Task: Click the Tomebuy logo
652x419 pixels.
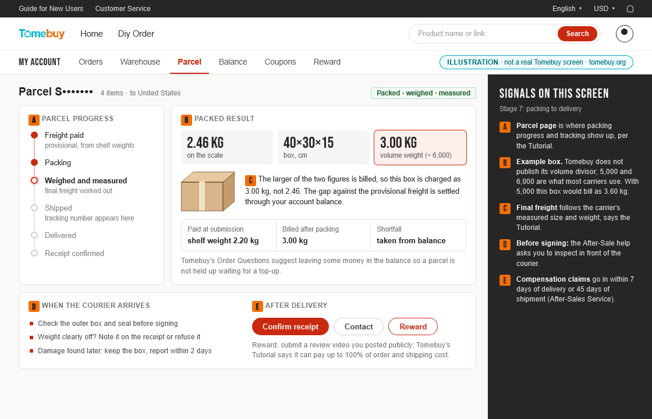Action: coord(41,34)
